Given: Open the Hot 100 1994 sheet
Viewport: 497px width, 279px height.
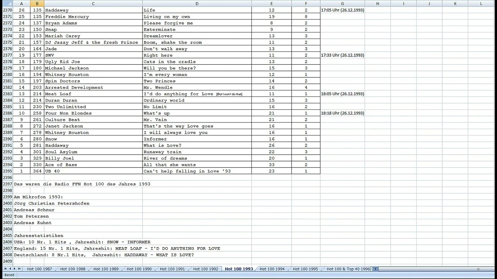Looking at the screenshot, I should click(x=272, y=269).
